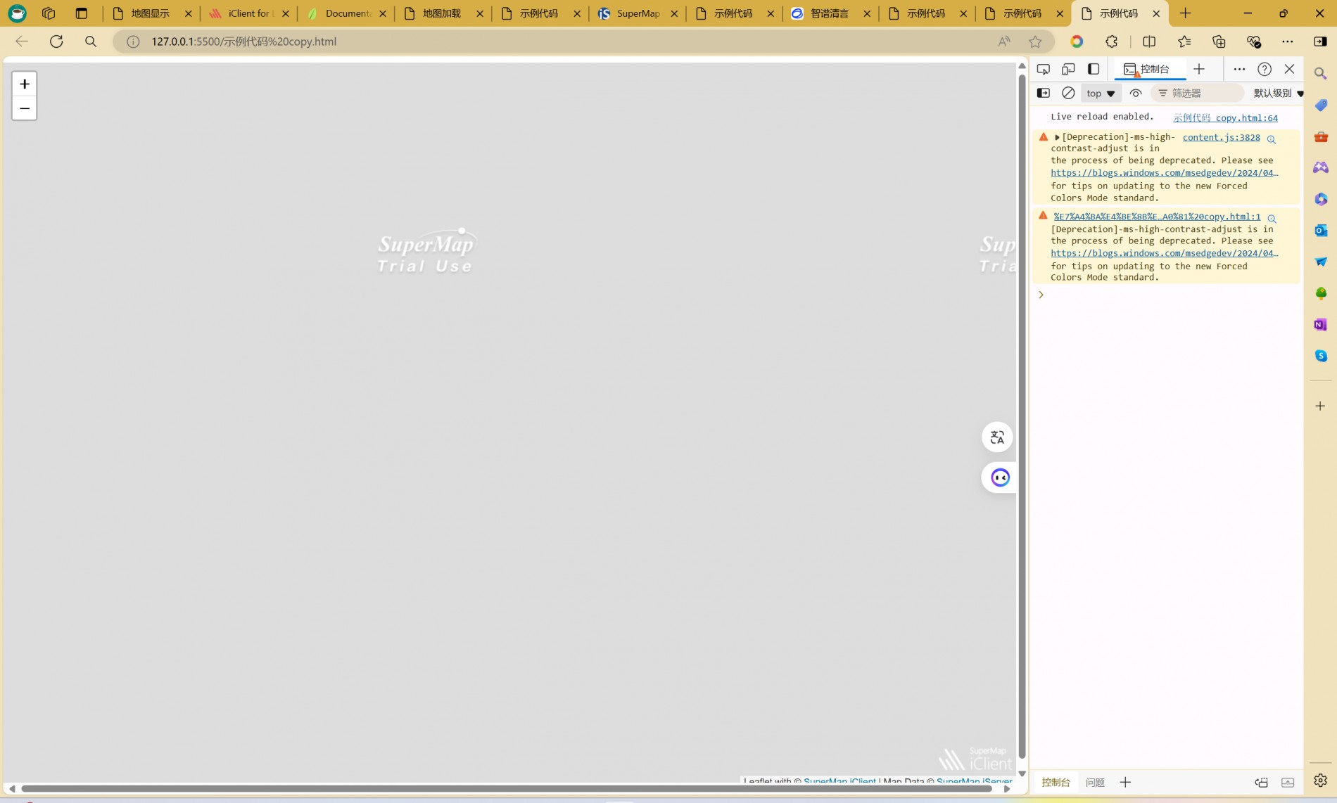Open the favorites list

pyautogui.click(x=1184, y=41)
